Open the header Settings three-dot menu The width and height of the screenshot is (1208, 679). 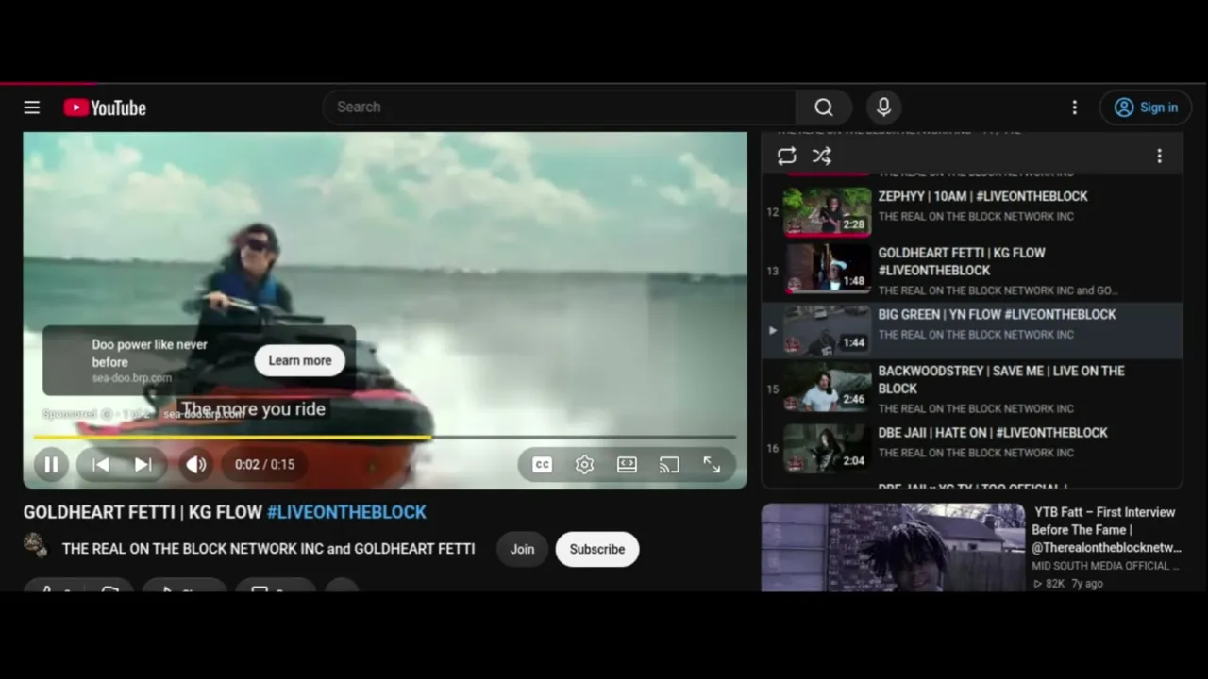tap(1074, 108)
